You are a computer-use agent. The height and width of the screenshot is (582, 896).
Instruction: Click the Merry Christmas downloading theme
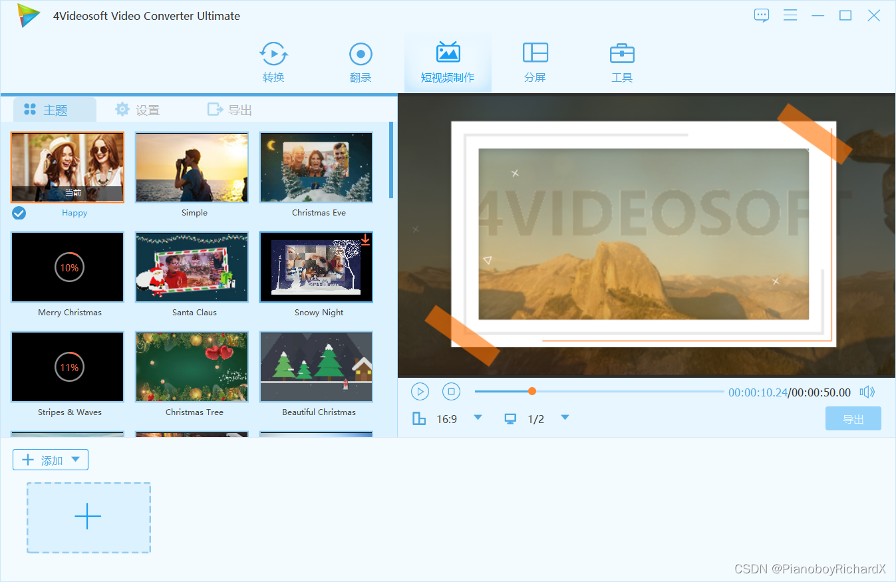click(67, 267)
